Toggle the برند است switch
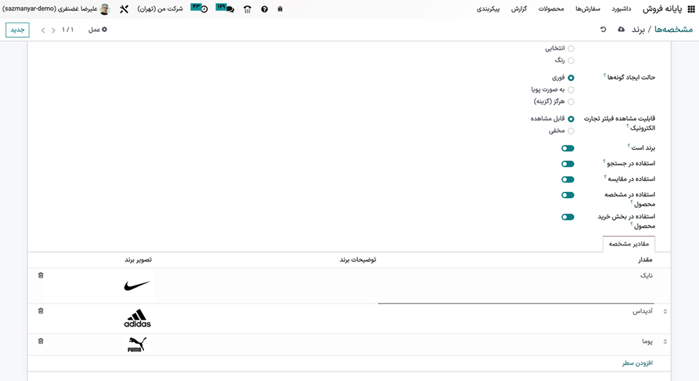This screenshot has height=381, width=699. click(x=568, y=148)
